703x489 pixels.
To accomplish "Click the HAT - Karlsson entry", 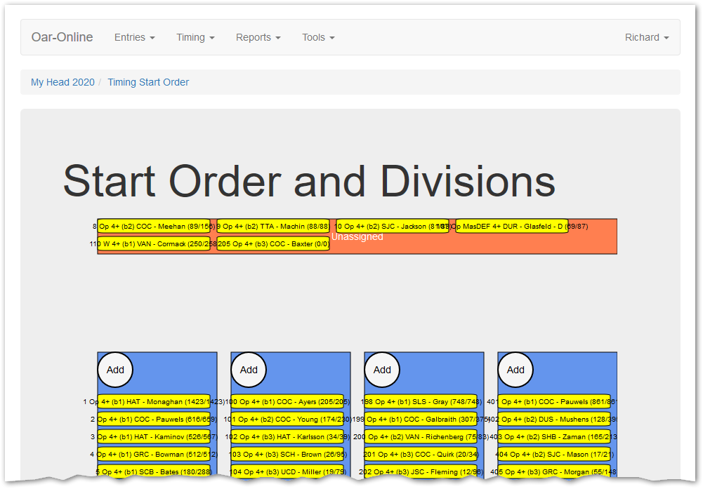I will pos(287,437).
